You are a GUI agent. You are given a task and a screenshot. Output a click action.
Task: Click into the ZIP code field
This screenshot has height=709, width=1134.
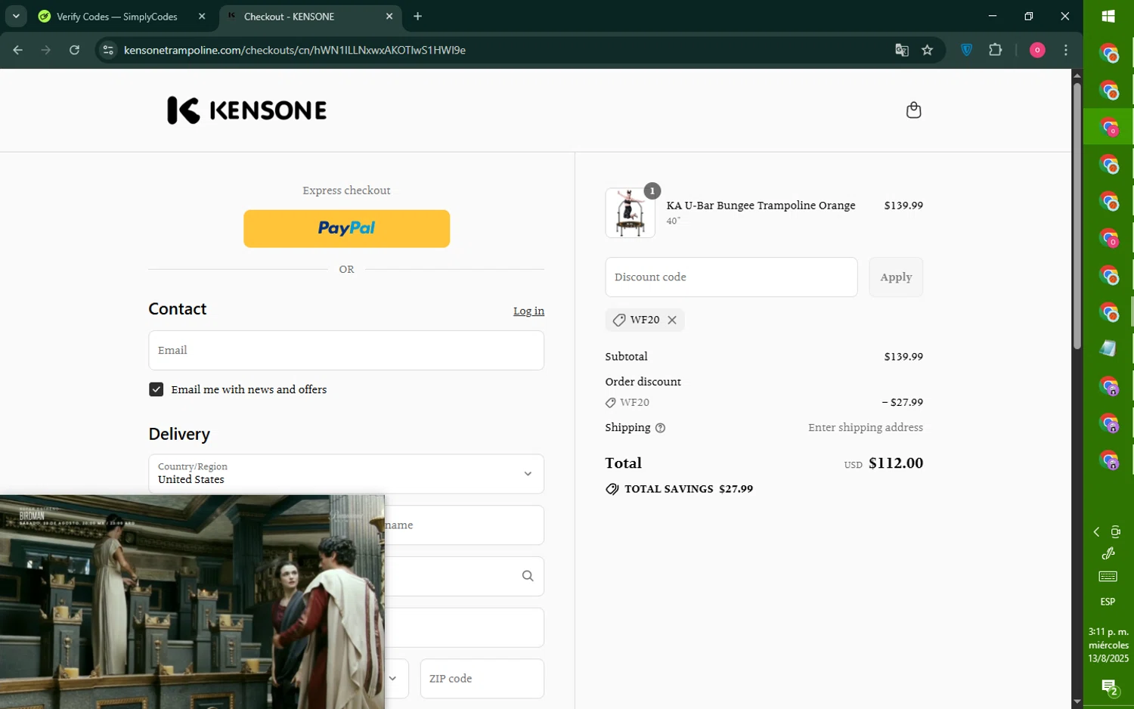482,678
